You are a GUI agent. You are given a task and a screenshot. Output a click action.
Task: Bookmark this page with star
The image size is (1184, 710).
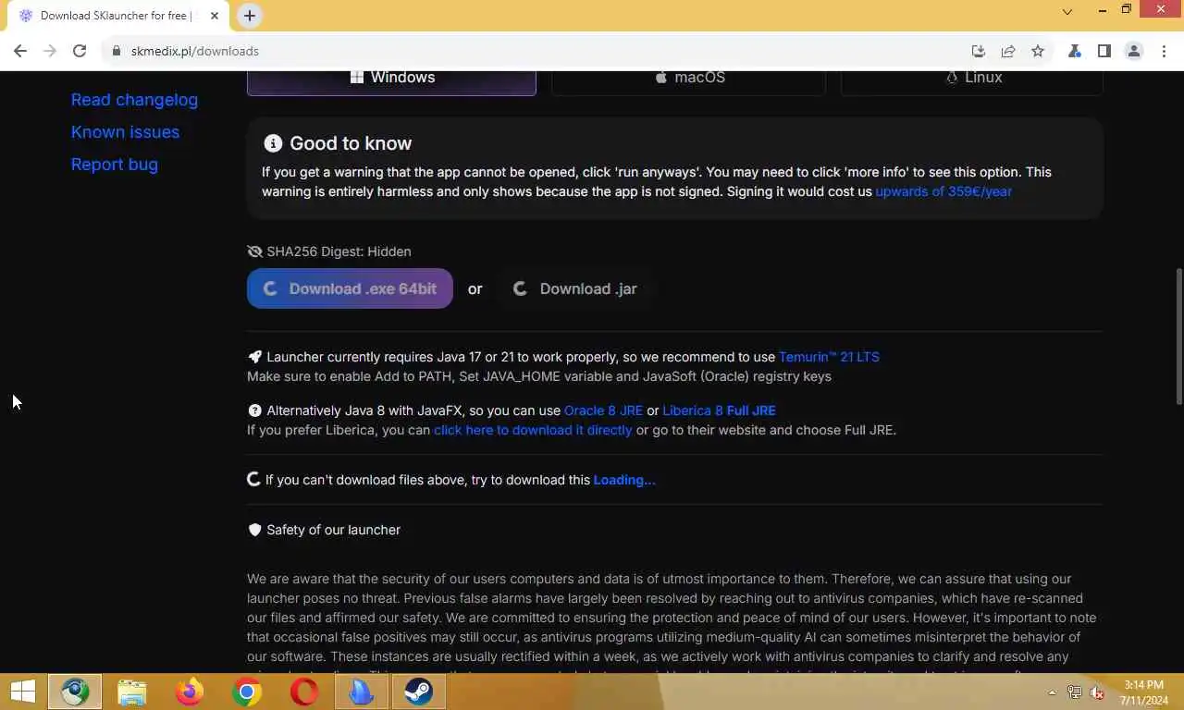1038,51
